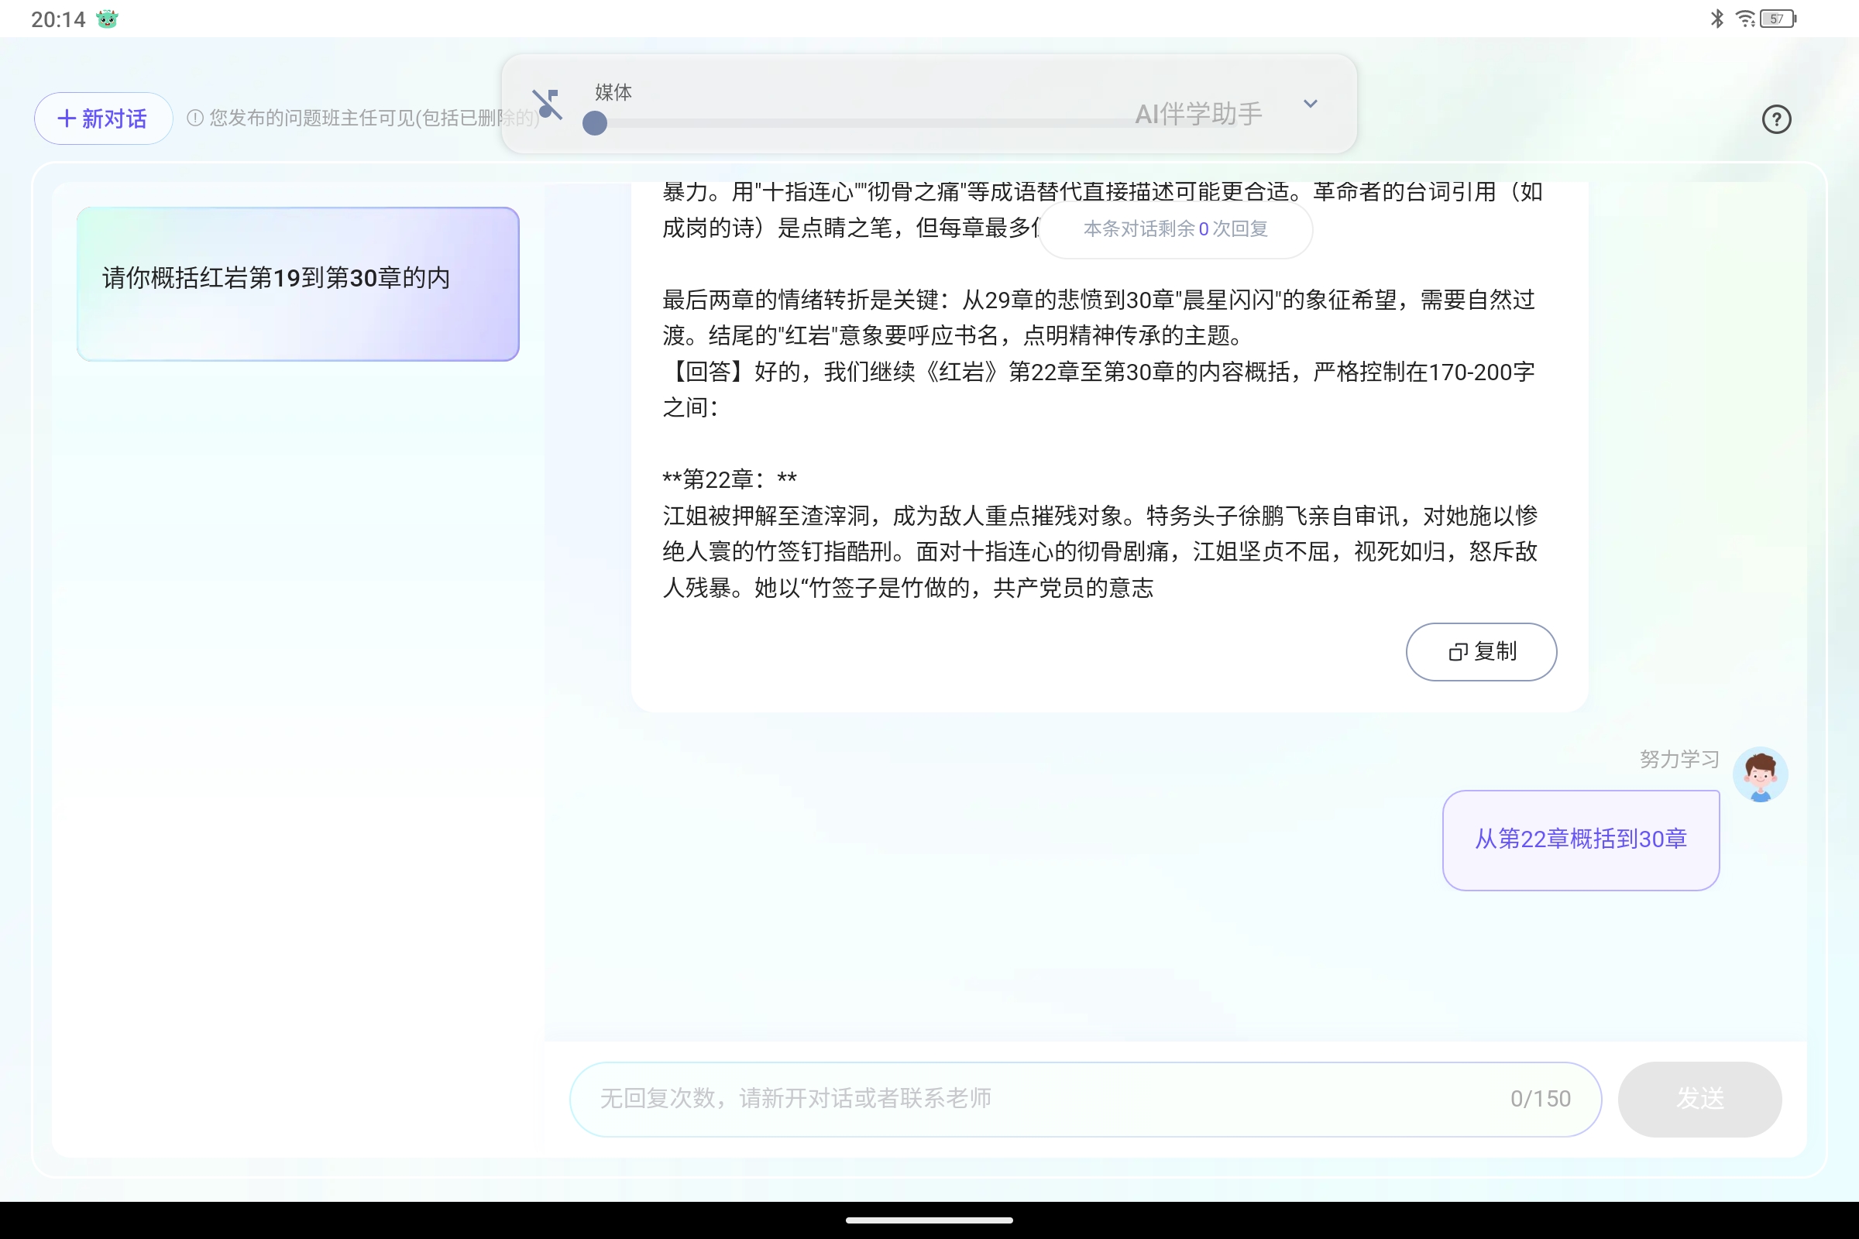Click the media volume slider handle
Screen dimensions: 1859x1239
click(x=594, y=123)
